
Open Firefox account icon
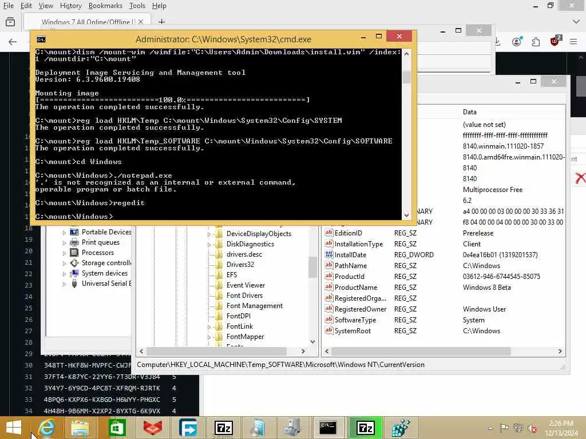point(517,41)
